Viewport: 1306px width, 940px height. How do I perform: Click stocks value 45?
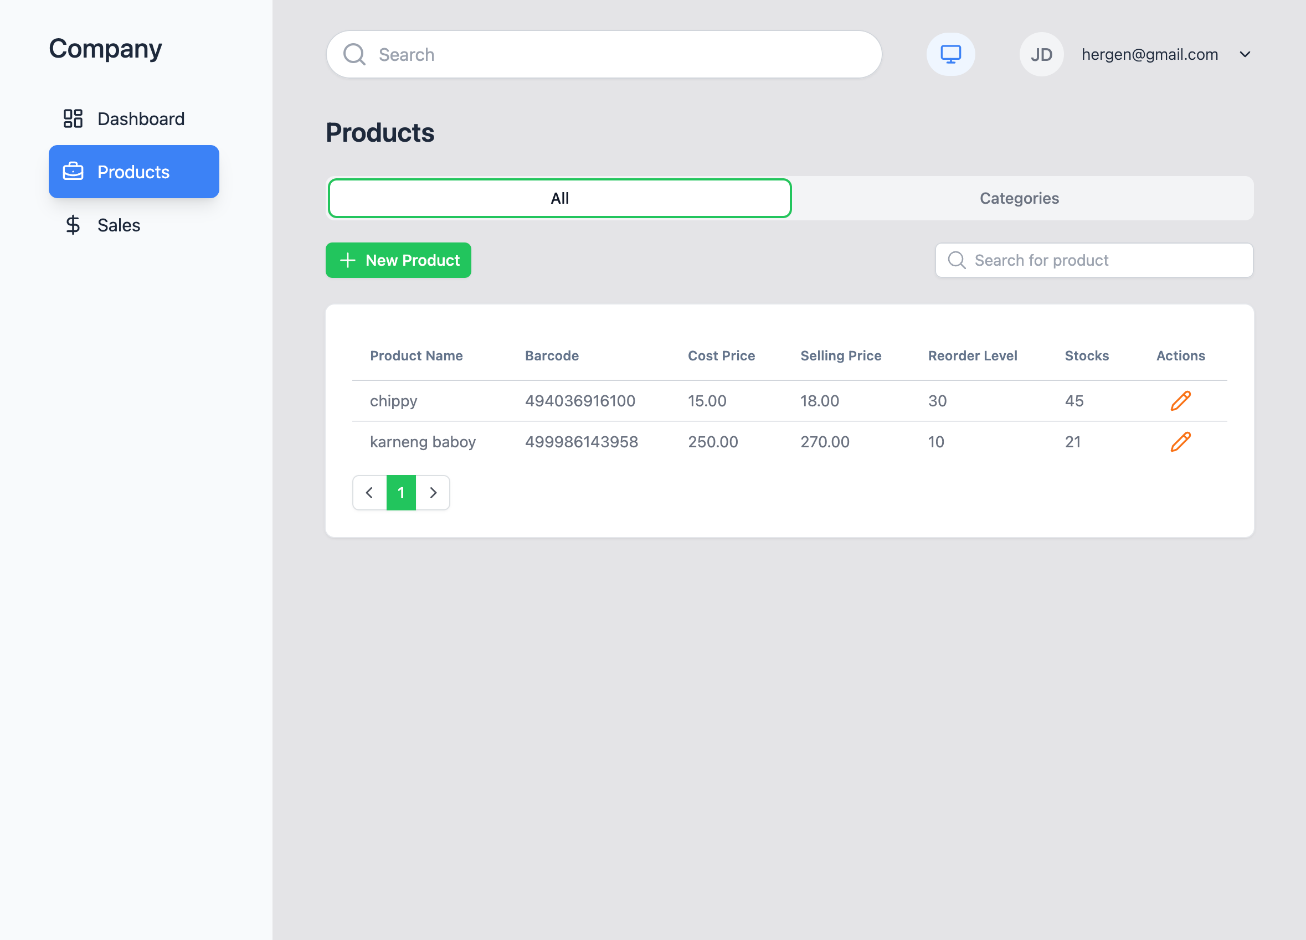click(x=1074, y=401)
